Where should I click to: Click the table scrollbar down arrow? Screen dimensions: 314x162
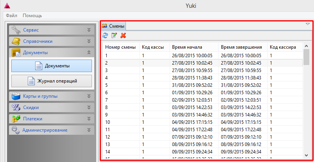pos(306,155)
